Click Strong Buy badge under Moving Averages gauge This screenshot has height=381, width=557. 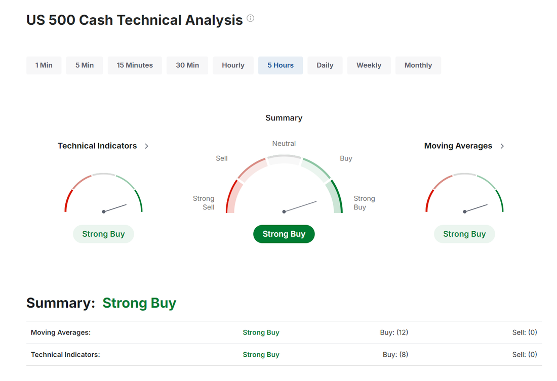464,234
